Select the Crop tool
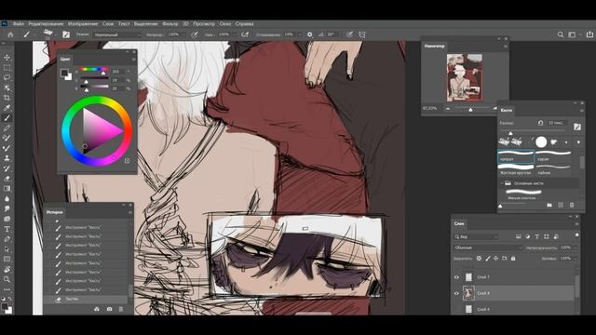596x335 pixels. pos(7,98)
